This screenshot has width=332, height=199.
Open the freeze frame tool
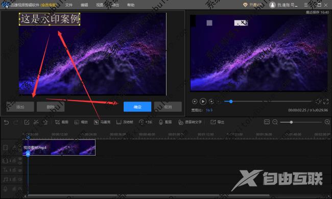pyautogui.click(x=125, y=122)
